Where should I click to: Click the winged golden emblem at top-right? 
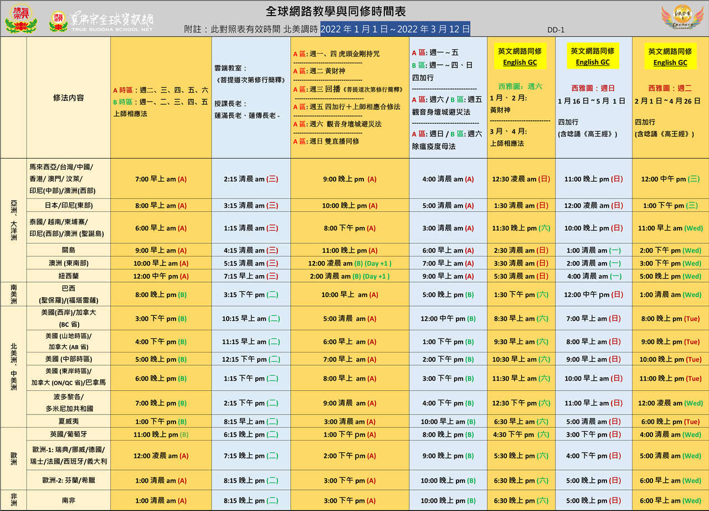pyautogui.click(x=682, y=19)
